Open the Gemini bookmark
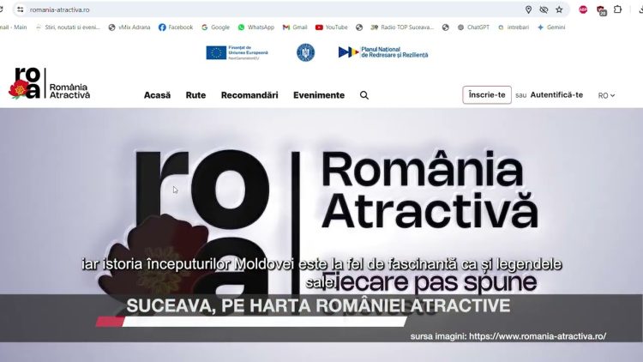The image size is (643, 362). click(x=551, y=27)
